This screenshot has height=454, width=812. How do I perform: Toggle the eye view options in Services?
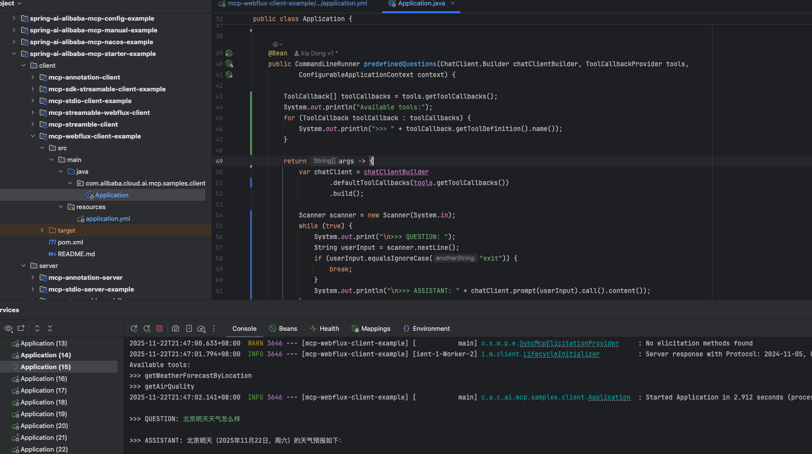point(8,328)
